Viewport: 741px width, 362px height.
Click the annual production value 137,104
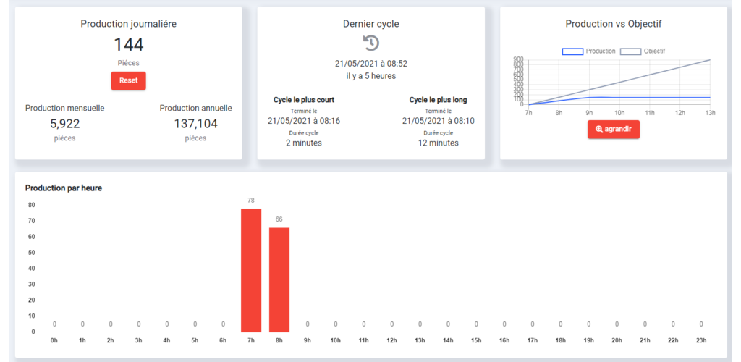pyautogui.click(x=195, y=124)
